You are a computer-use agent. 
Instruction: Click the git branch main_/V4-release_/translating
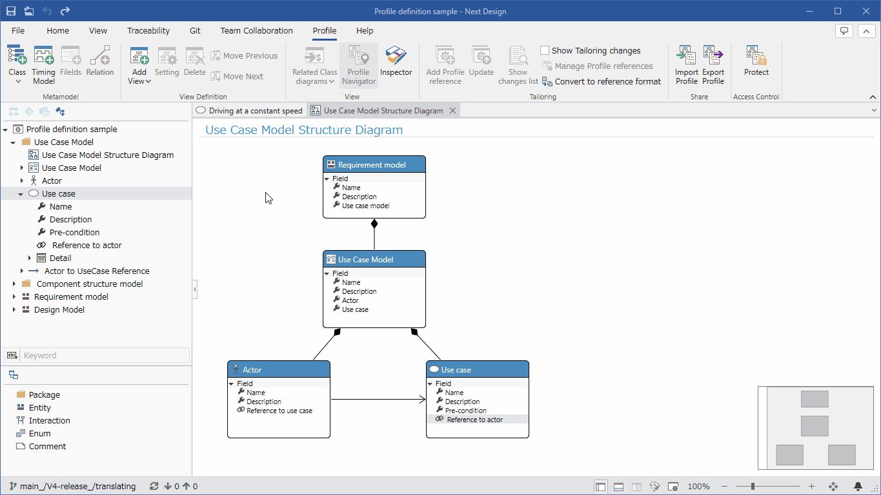72,487
